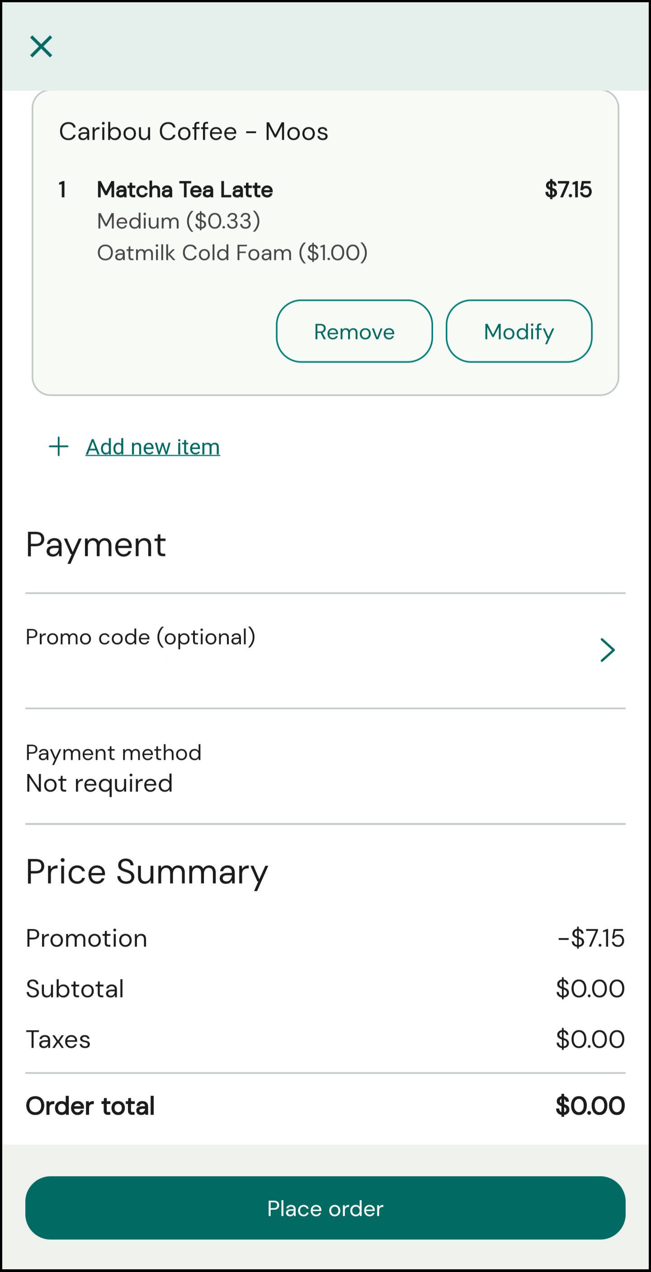Expand promo code chevron arrow
Screen dimensions: 651x1272
tap(607, 650)
